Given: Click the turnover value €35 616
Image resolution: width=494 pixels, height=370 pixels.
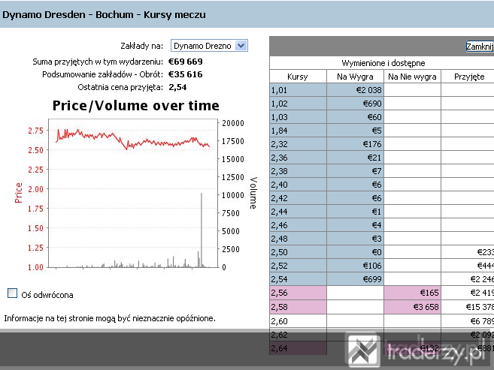Looking at the screenshot, I should [x=185, y=74].
